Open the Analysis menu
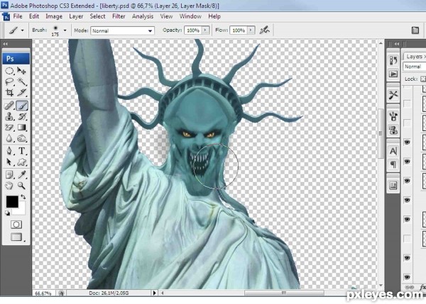Screen dimensions: 426x304 pyautogui.click(x=143, y=16)
